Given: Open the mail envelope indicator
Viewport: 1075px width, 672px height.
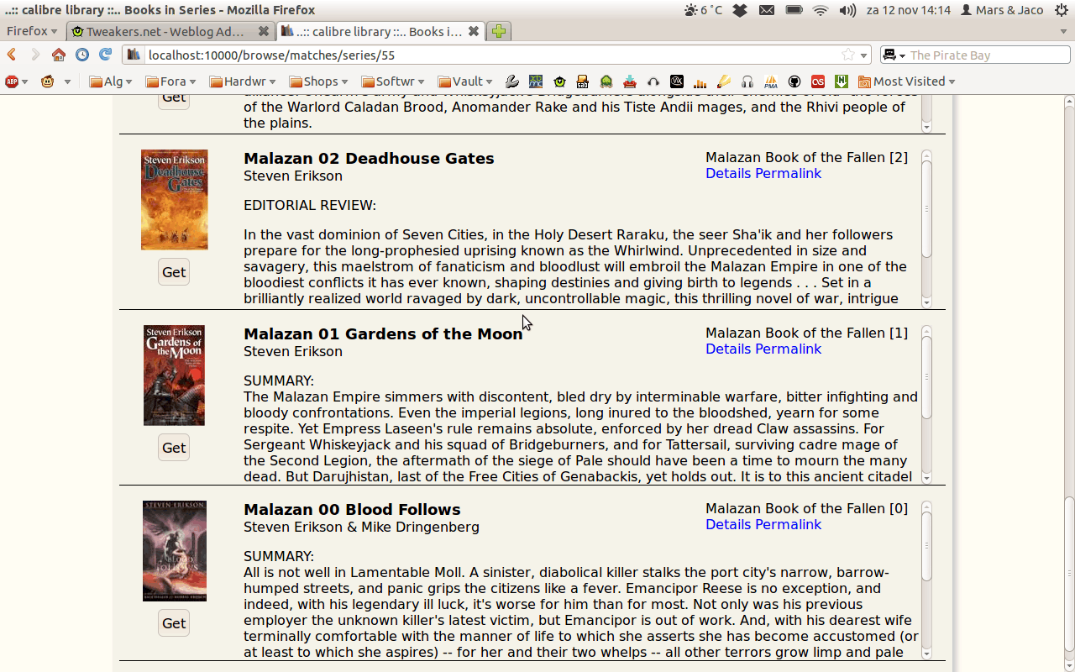Looking at the screenshot, I should [x=767, y=10].
